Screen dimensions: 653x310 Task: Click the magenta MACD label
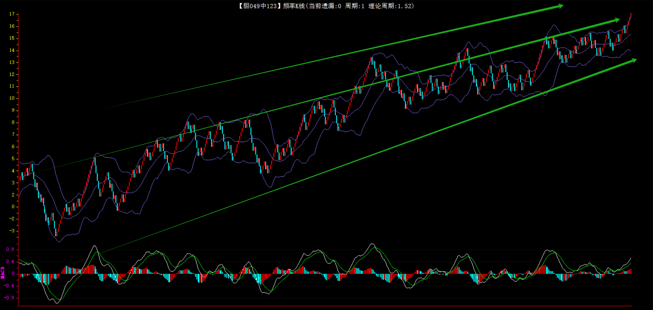tap(3, 273)
